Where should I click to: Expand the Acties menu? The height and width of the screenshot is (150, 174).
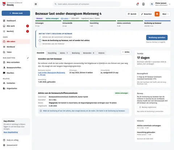[126, 52]
